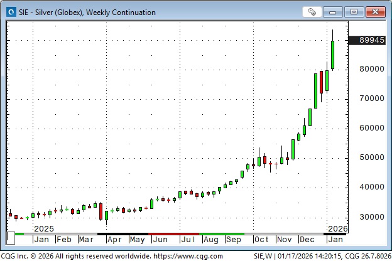The image size is (392, 261).
Task: Click the chain link icon button
Action: pyautogui.click(x=312, y=11)
